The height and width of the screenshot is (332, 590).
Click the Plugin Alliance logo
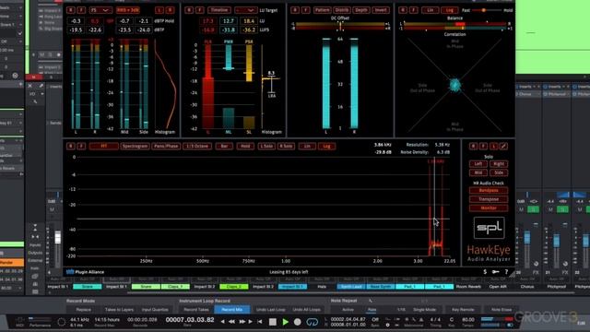86,272
